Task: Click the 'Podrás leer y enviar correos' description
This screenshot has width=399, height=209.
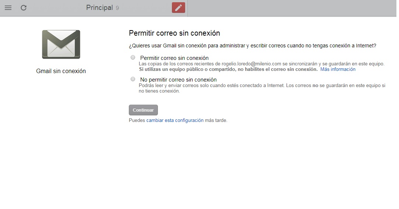Action: [261, 86]
